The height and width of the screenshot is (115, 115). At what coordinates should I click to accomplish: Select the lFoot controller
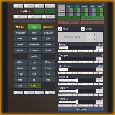pos(48,74)
